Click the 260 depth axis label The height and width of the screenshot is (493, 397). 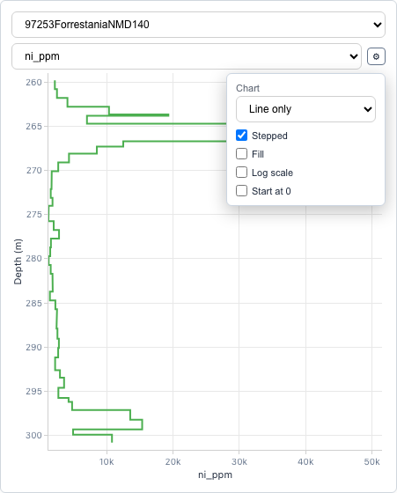coord(34,83)
